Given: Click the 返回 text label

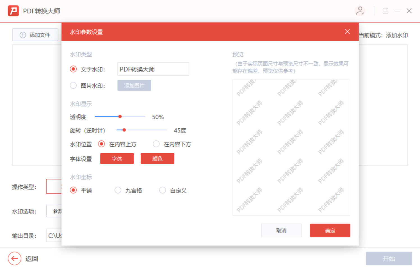Looking at the screenshot, I should coord(32,258).
